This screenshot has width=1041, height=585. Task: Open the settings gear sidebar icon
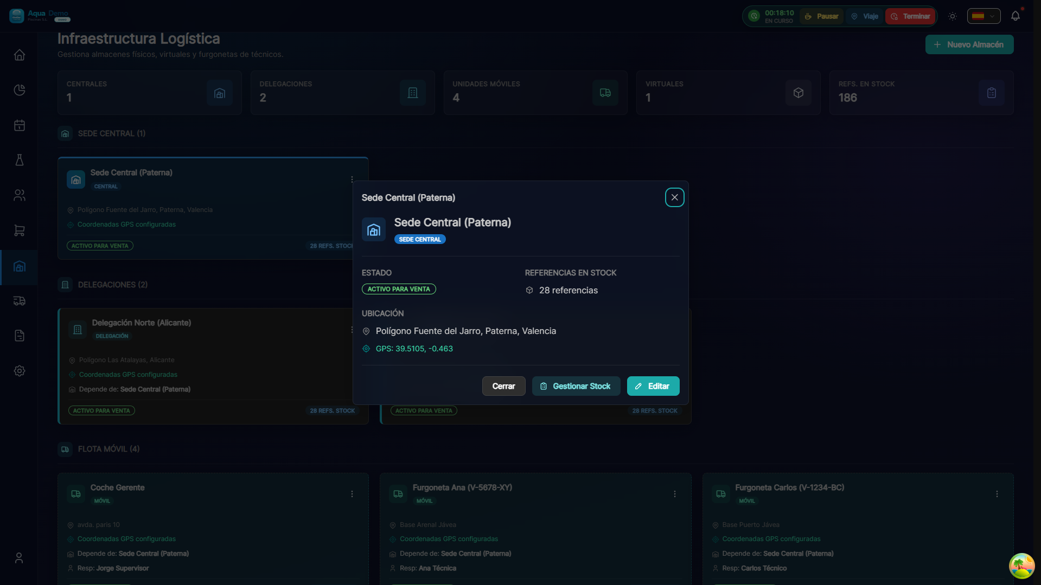tap(20, 371)
